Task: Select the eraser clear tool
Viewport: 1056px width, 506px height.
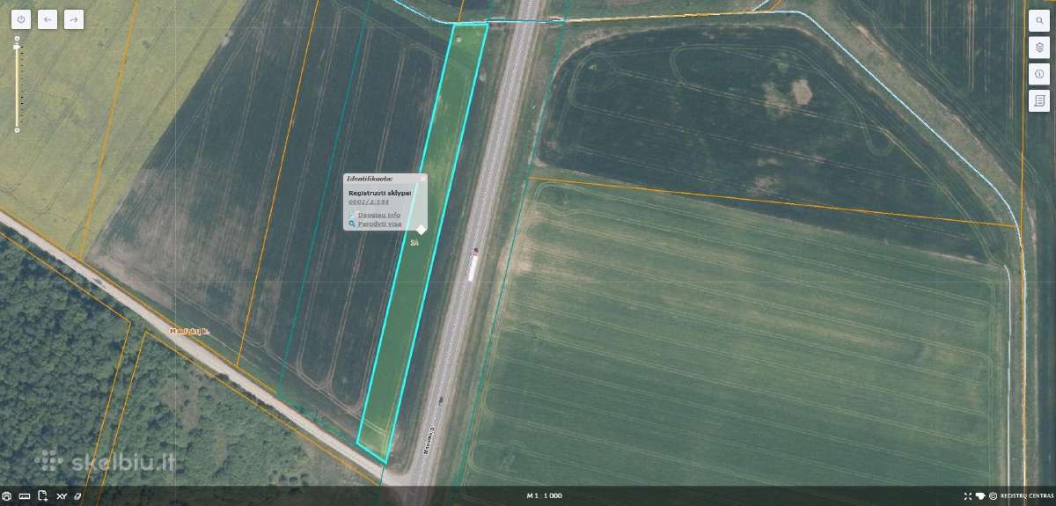Action: click(77, 496)
